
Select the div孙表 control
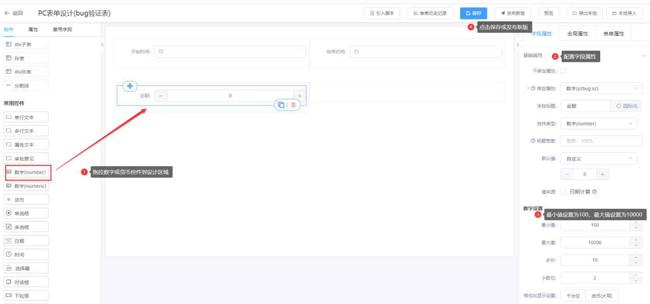(26, 72)
